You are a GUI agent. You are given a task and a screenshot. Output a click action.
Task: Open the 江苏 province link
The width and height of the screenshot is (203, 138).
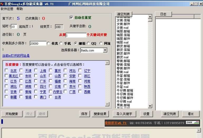point(13,81)
